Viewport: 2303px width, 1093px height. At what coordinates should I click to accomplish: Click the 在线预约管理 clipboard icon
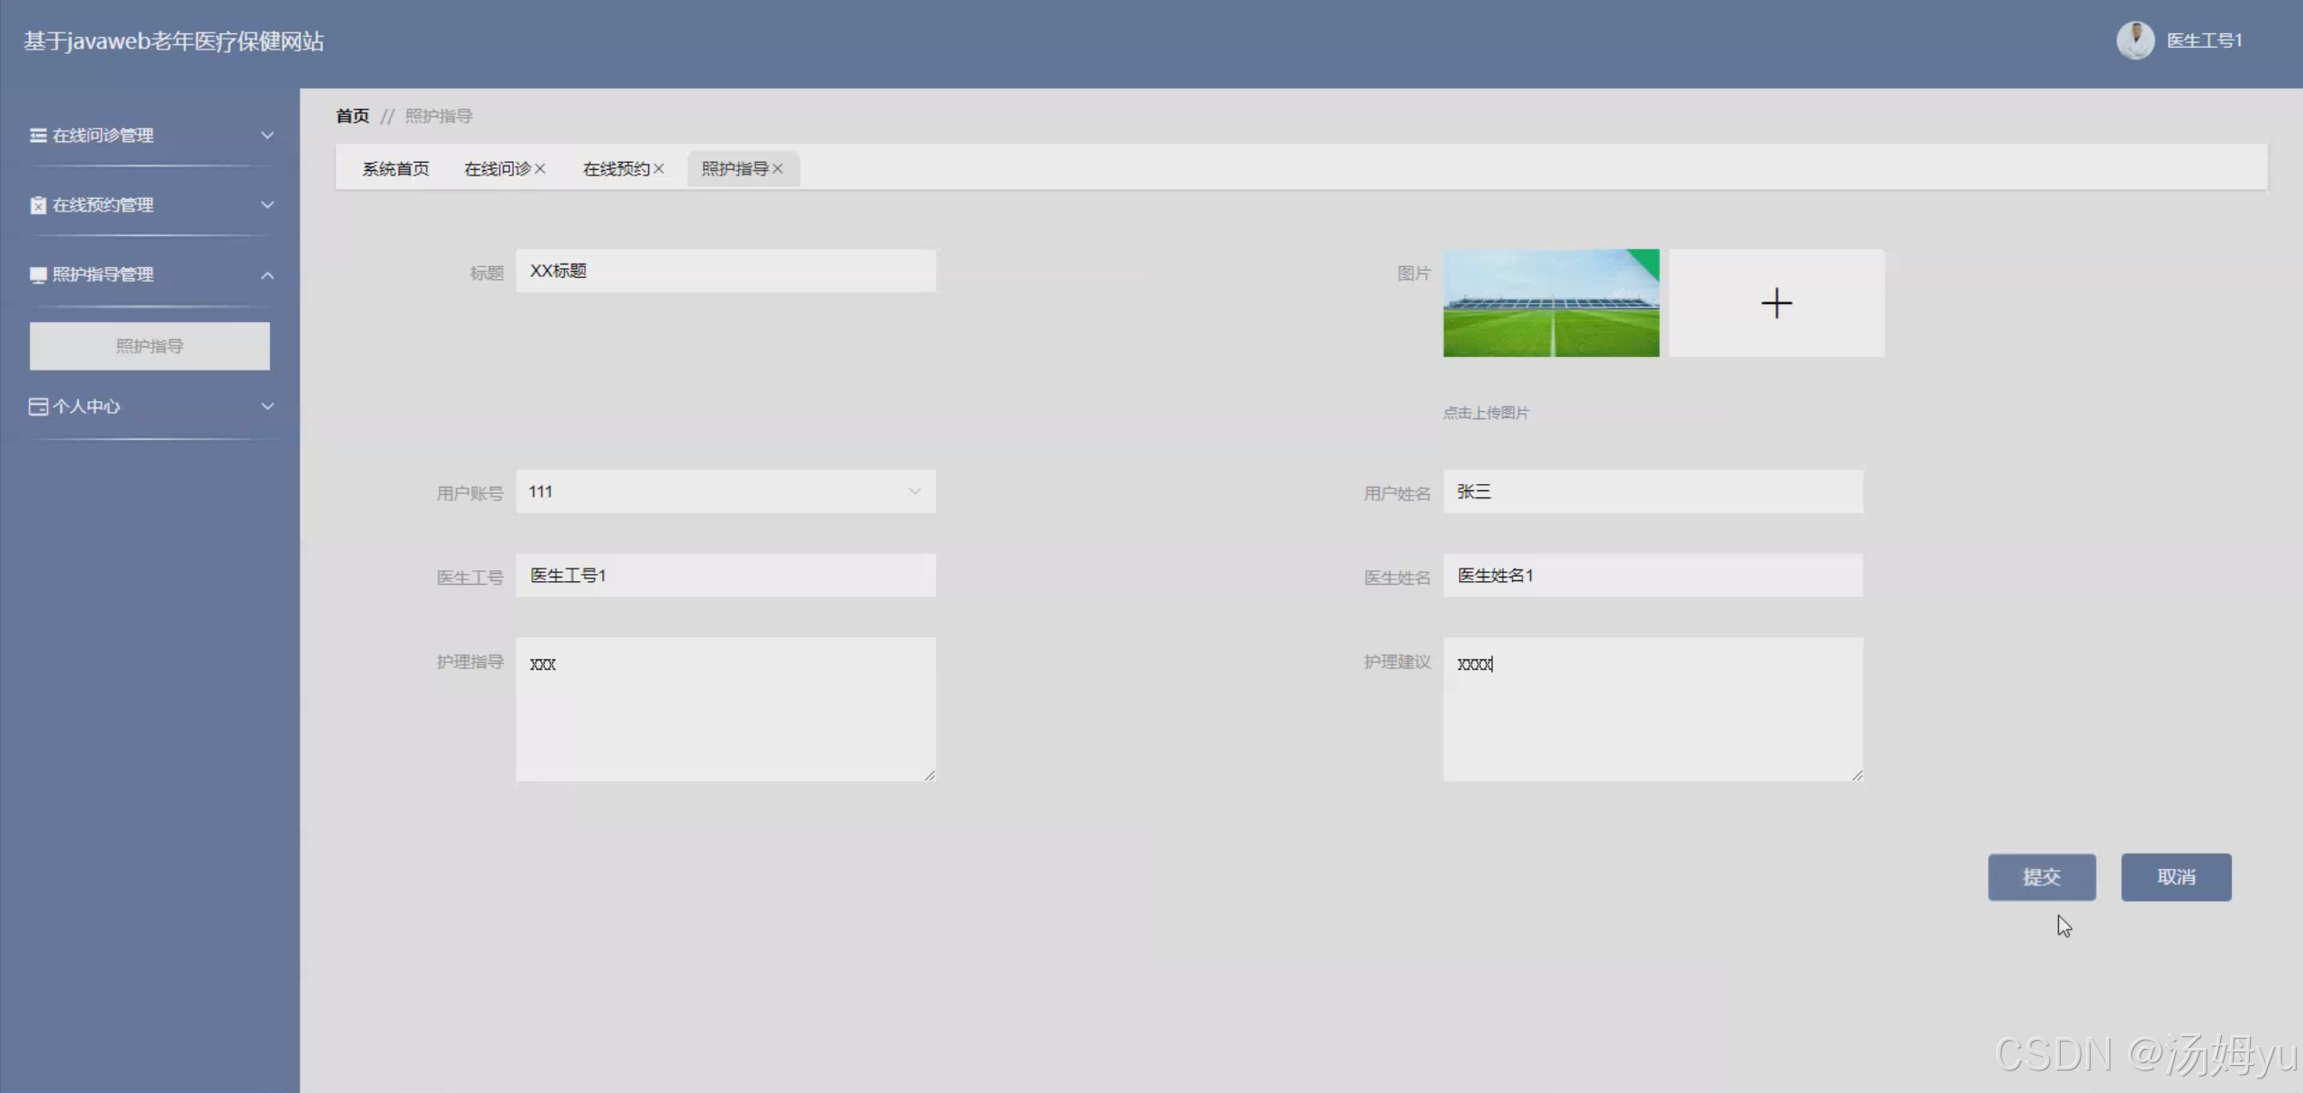tap(38, 205)
